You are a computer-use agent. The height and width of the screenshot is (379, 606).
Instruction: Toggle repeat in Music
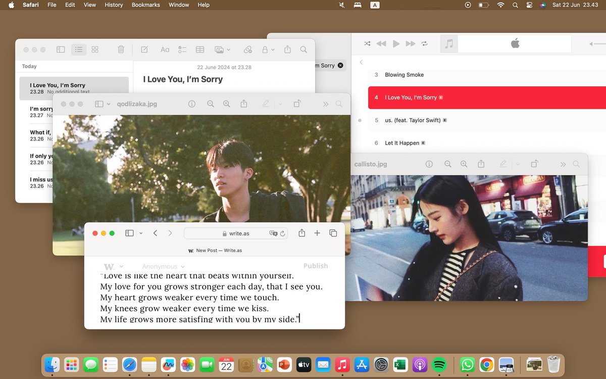click(425, 44)
